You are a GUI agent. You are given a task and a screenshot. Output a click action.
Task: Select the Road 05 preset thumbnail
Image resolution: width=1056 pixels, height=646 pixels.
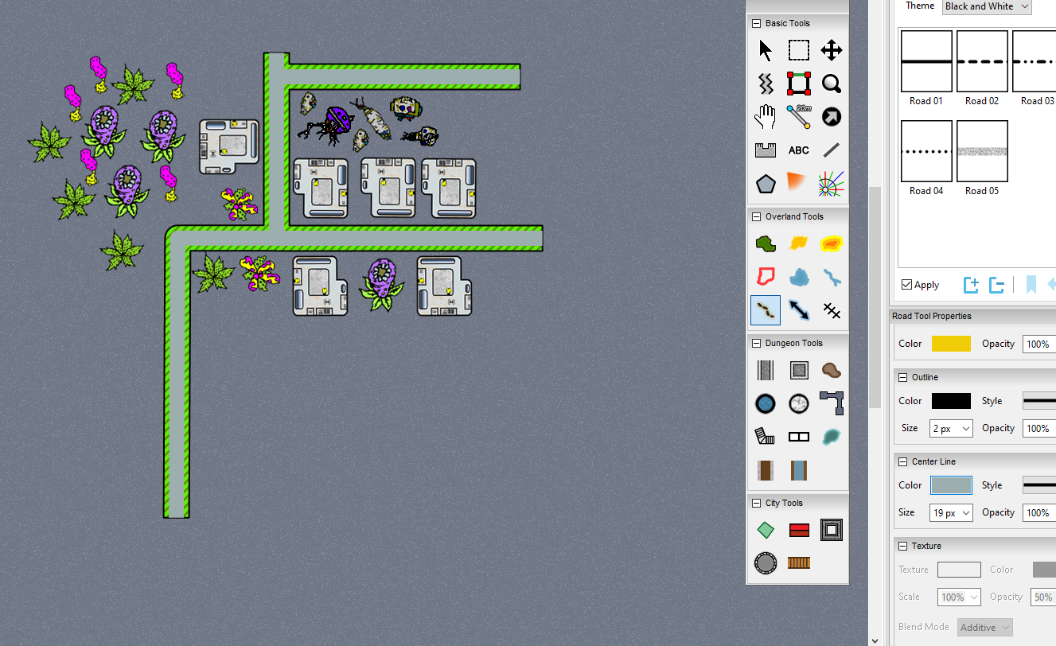(x=982, y=151)
